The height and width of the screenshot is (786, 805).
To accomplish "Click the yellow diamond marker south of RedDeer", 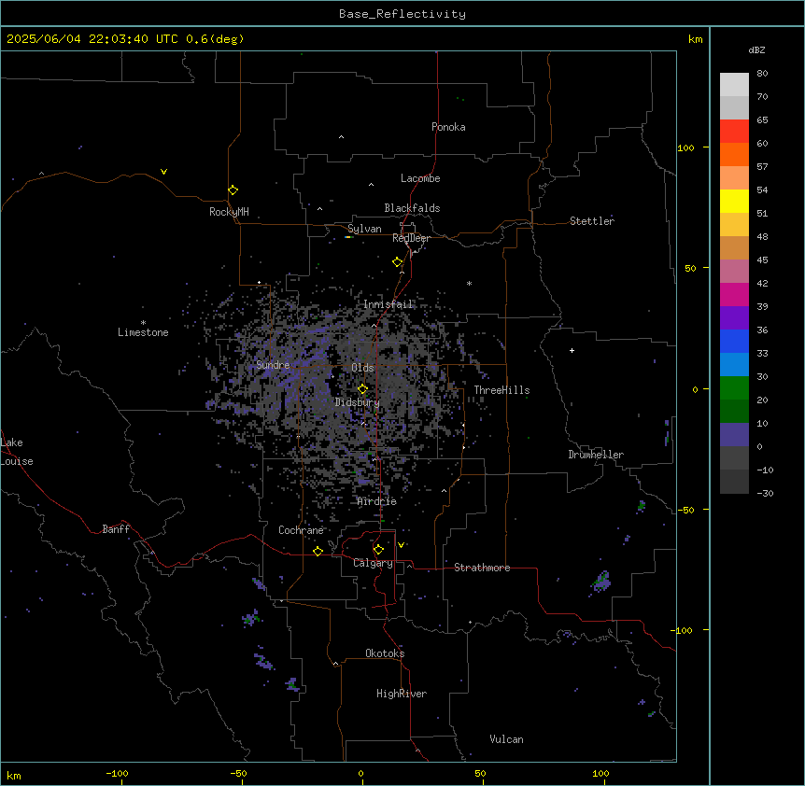I will pyautogui.click(x=398, y=262).
